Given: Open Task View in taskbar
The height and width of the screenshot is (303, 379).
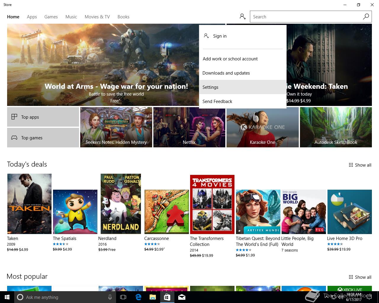Looking at the screenshot, I should click(x=123, y=297).
